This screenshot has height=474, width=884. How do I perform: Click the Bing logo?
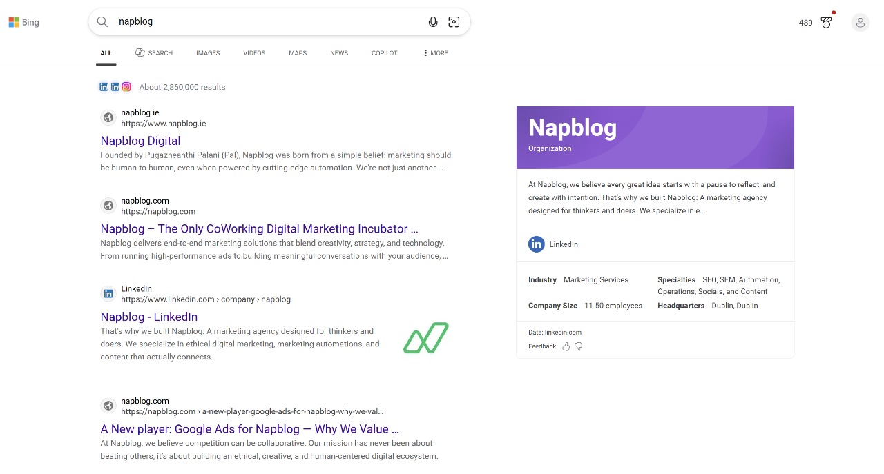[x=23, y=21]
